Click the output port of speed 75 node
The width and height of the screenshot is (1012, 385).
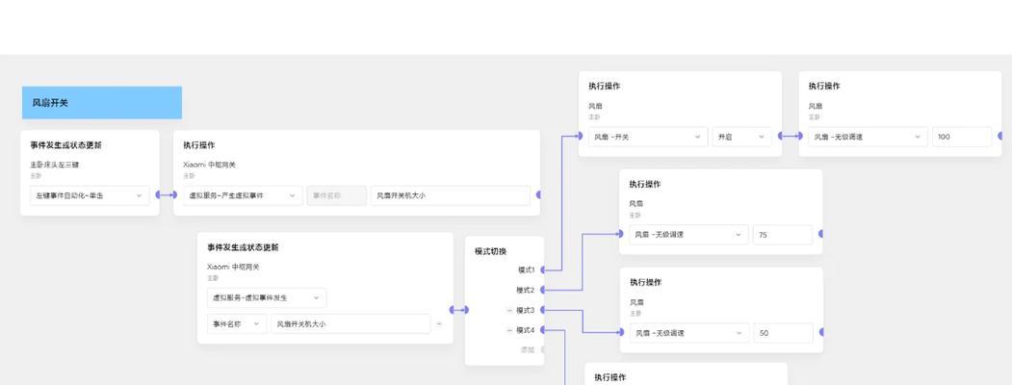pyautogui.click(x=821, y=234)
